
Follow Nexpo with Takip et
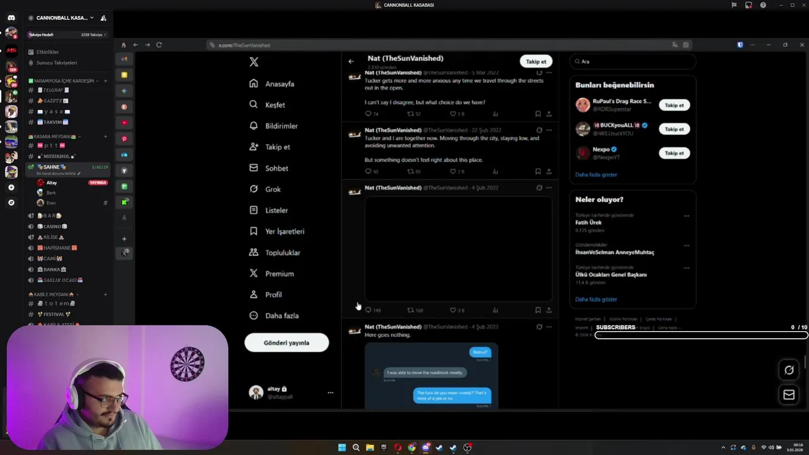coord(674,153)
